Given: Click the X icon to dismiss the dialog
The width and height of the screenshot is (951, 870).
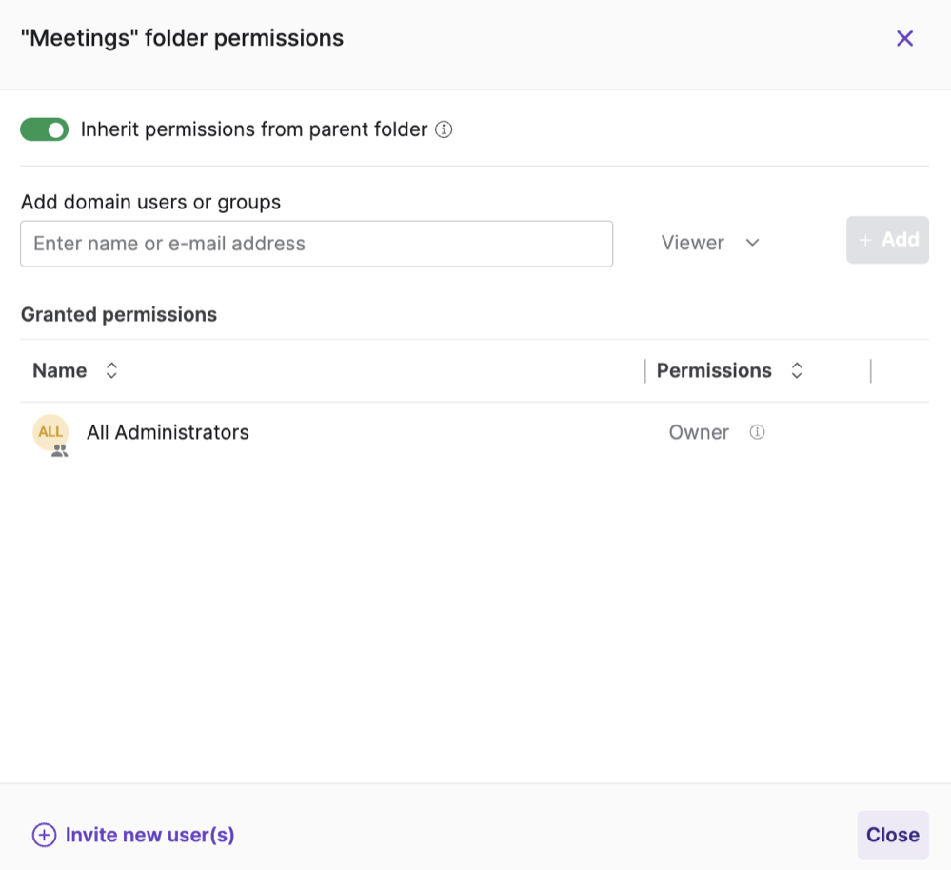Looking at the screenshot, I should [904, 38].
